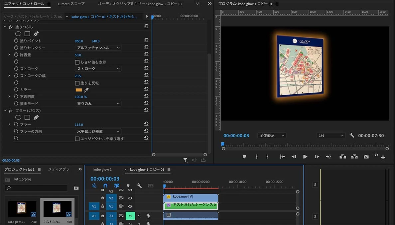Enable しきい値を表示 checkbox
The width and height of the screenshot is (395, 225).
tap(77, 62)
